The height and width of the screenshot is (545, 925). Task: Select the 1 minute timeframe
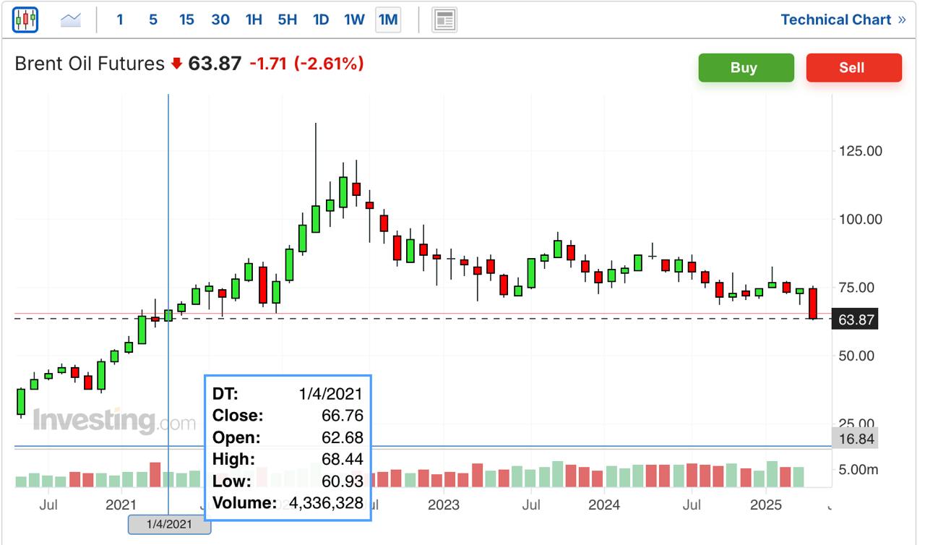(120, 20)
